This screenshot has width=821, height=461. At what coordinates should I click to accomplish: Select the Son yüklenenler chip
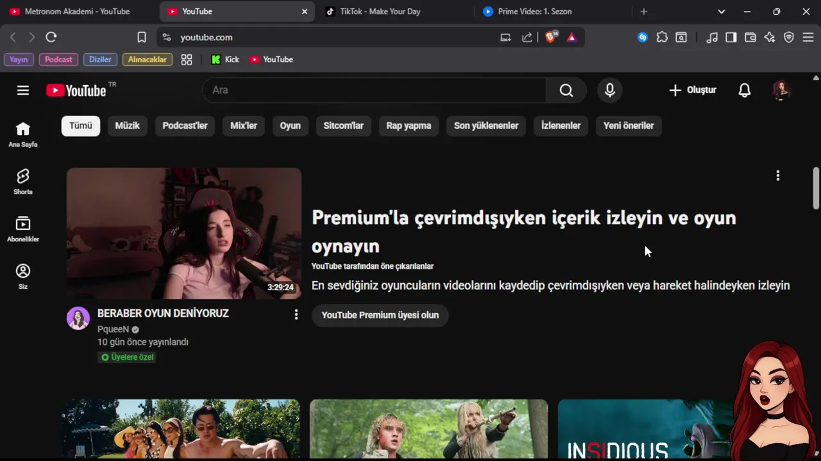pyautogui.click(x=486, y=125)
